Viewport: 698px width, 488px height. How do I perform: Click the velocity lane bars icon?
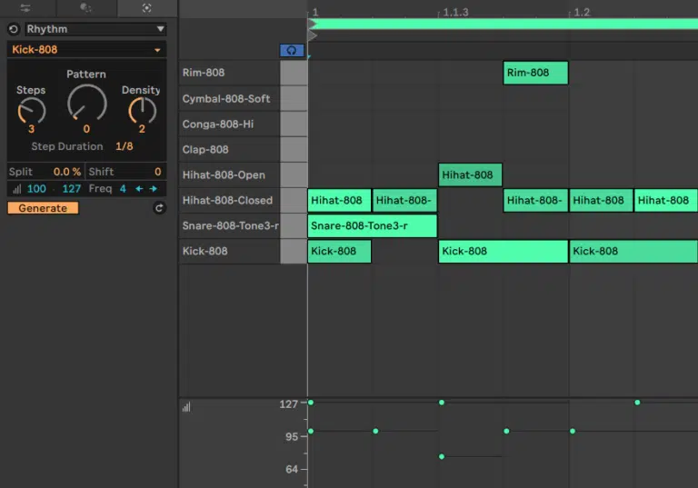[x=186, y=407]
